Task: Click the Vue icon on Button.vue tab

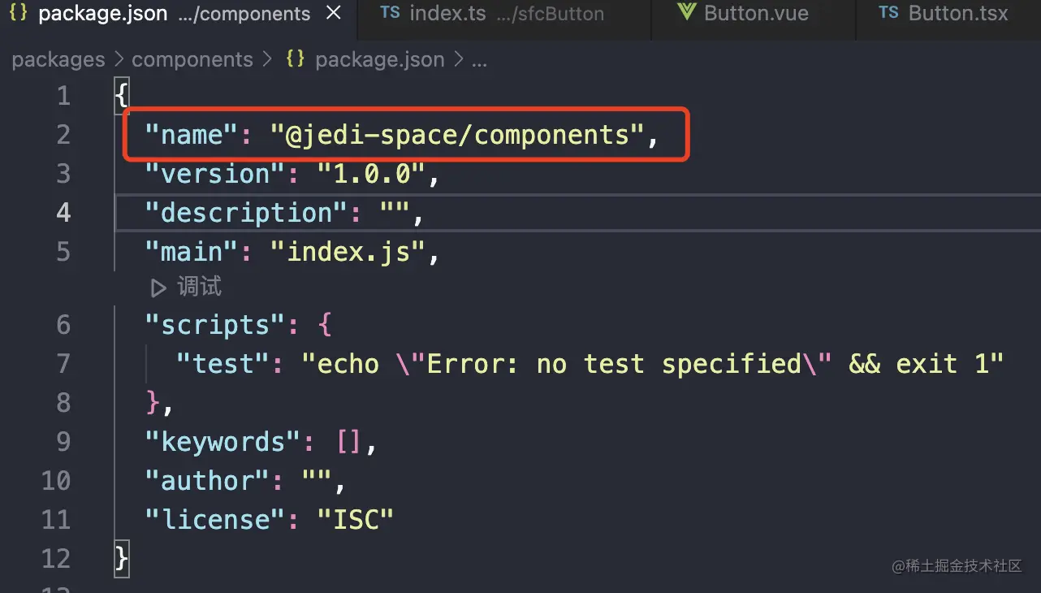Action: (x=687, y=13)
